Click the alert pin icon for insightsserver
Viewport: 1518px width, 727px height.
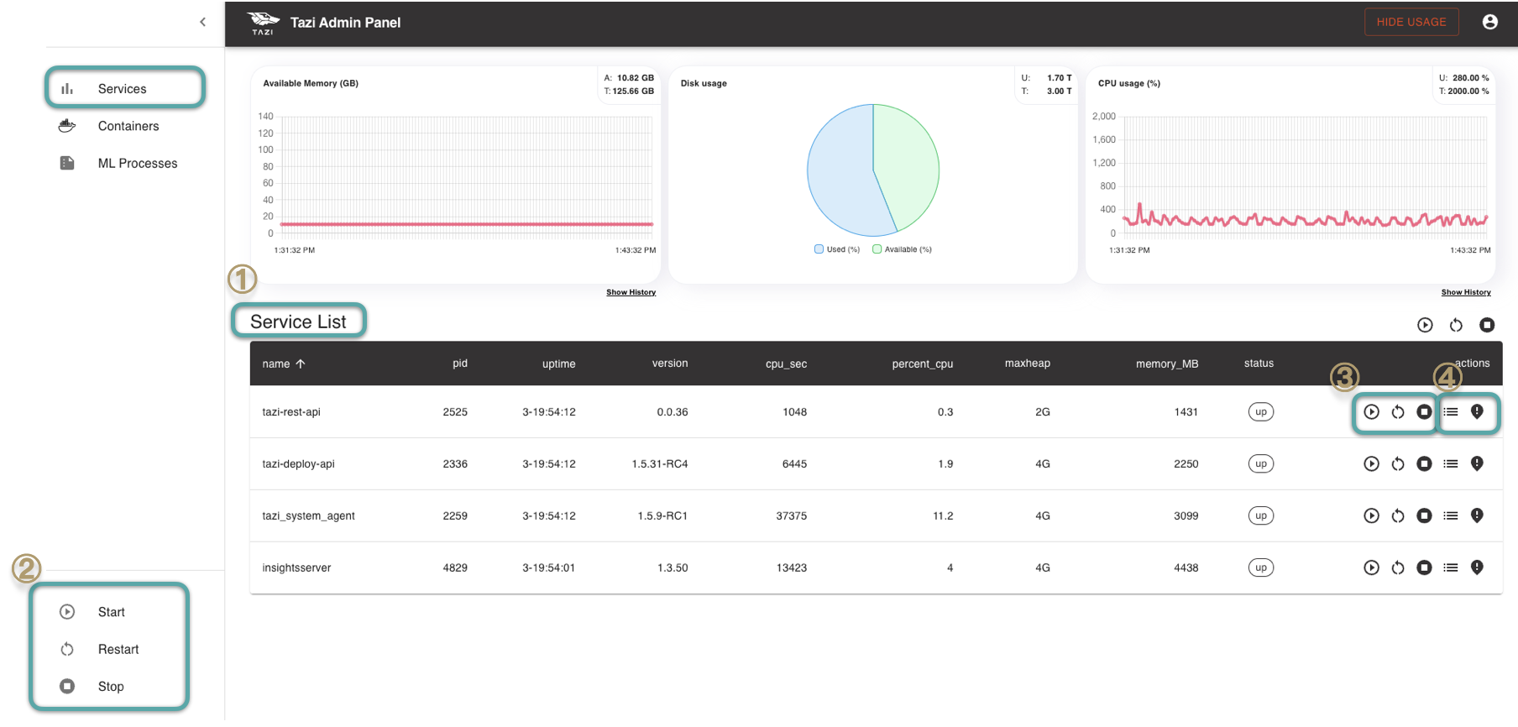pyautogui.click(x=1477, y=567)
